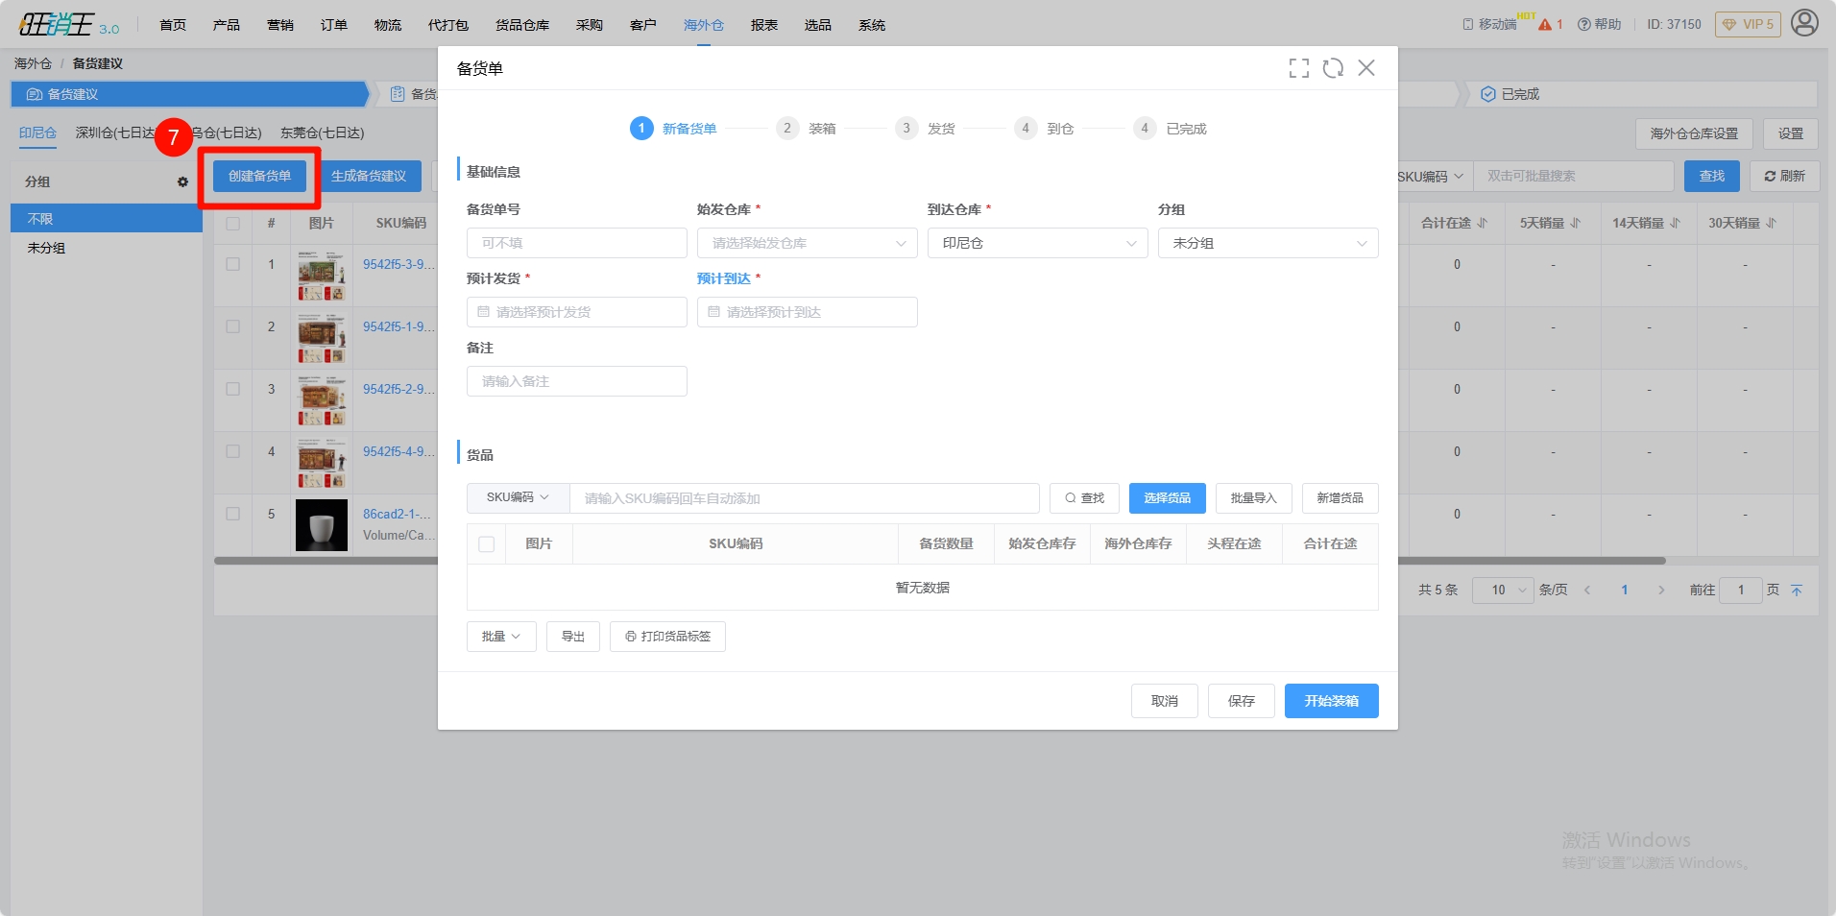Click the 预计发货 date input field
The image size is (1836, 916).
[576, 313]
